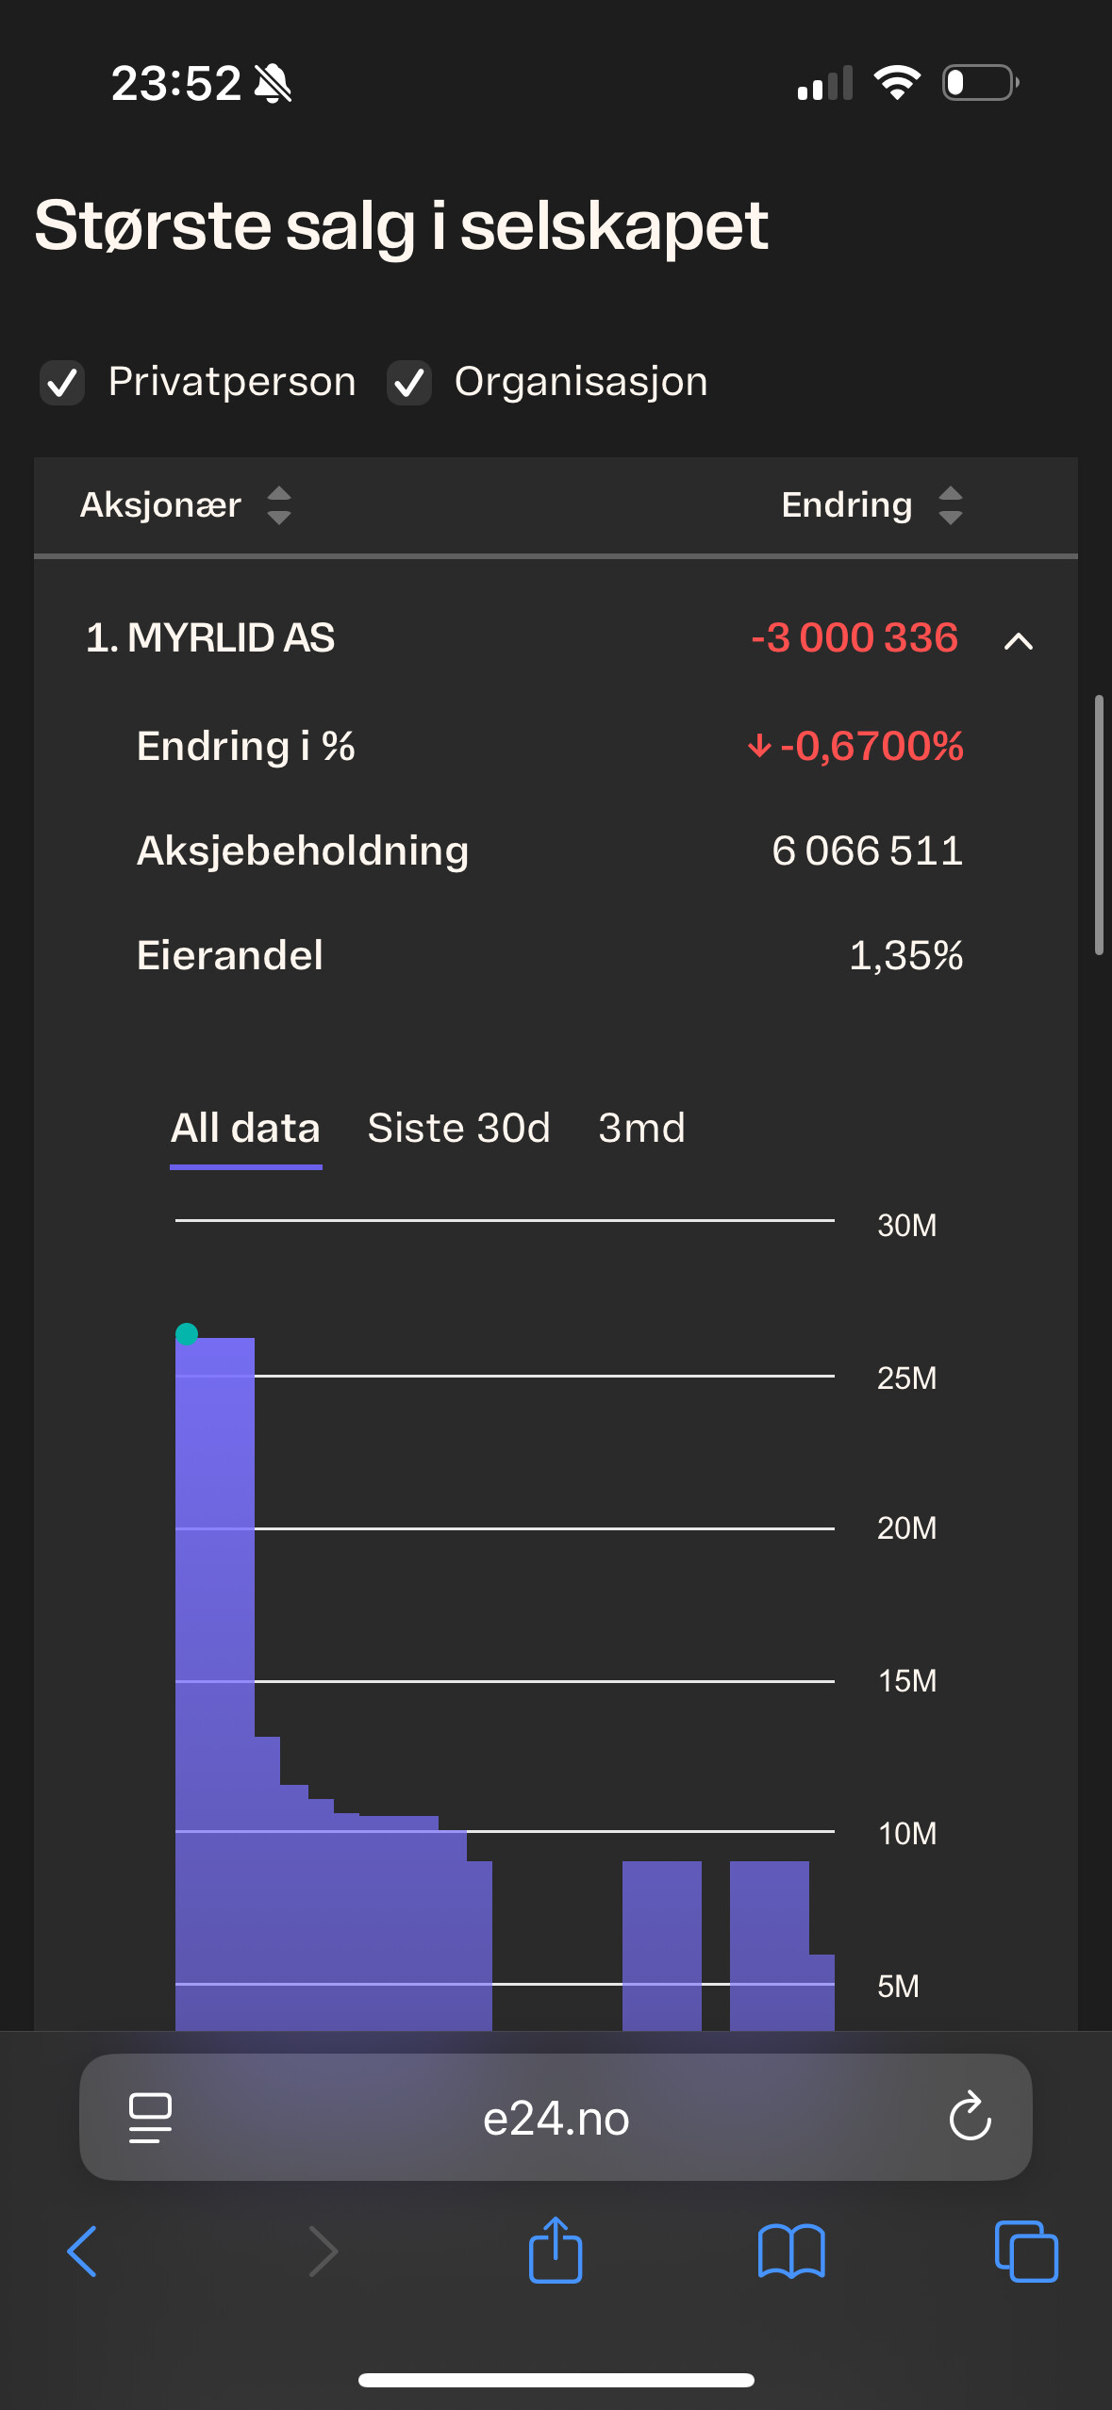This screenshot has width=1112, height=2410.
Task: Show all open Safari tabs
Action: click(1026, 2252)
